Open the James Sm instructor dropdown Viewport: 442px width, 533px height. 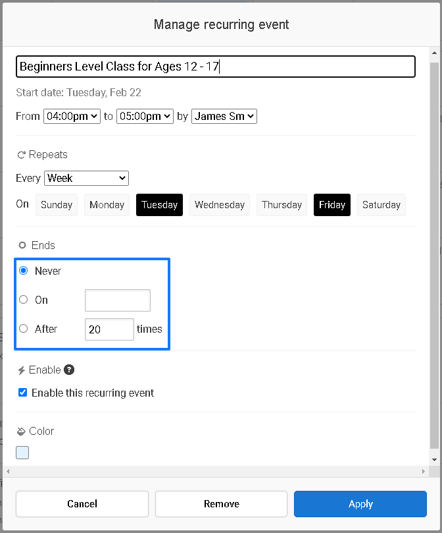pyautogui.click(x=224, y=116)
